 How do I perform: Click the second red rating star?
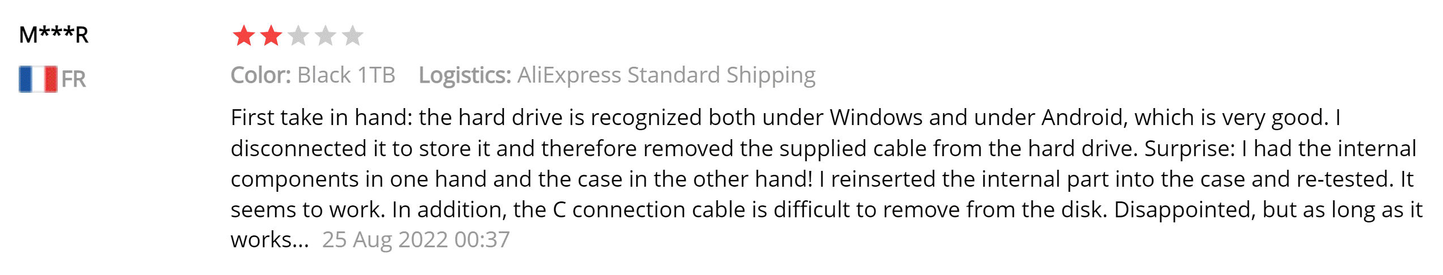pyautogui.click(x=271, y=36)
